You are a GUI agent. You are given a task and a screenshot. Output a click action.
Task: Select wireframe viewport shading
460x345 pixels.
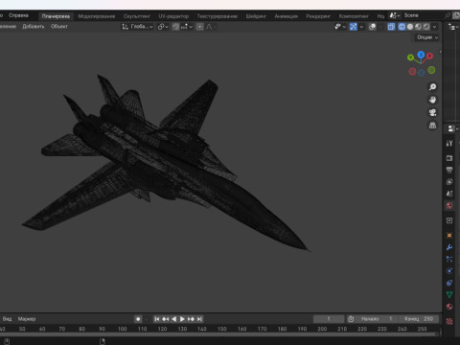(x=402, y=27)
